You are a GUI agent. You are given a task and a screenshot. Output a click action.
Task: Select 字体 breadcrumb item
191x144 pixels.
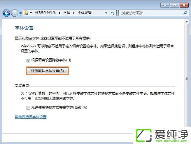pyautogui.click(x=67, y=12)
